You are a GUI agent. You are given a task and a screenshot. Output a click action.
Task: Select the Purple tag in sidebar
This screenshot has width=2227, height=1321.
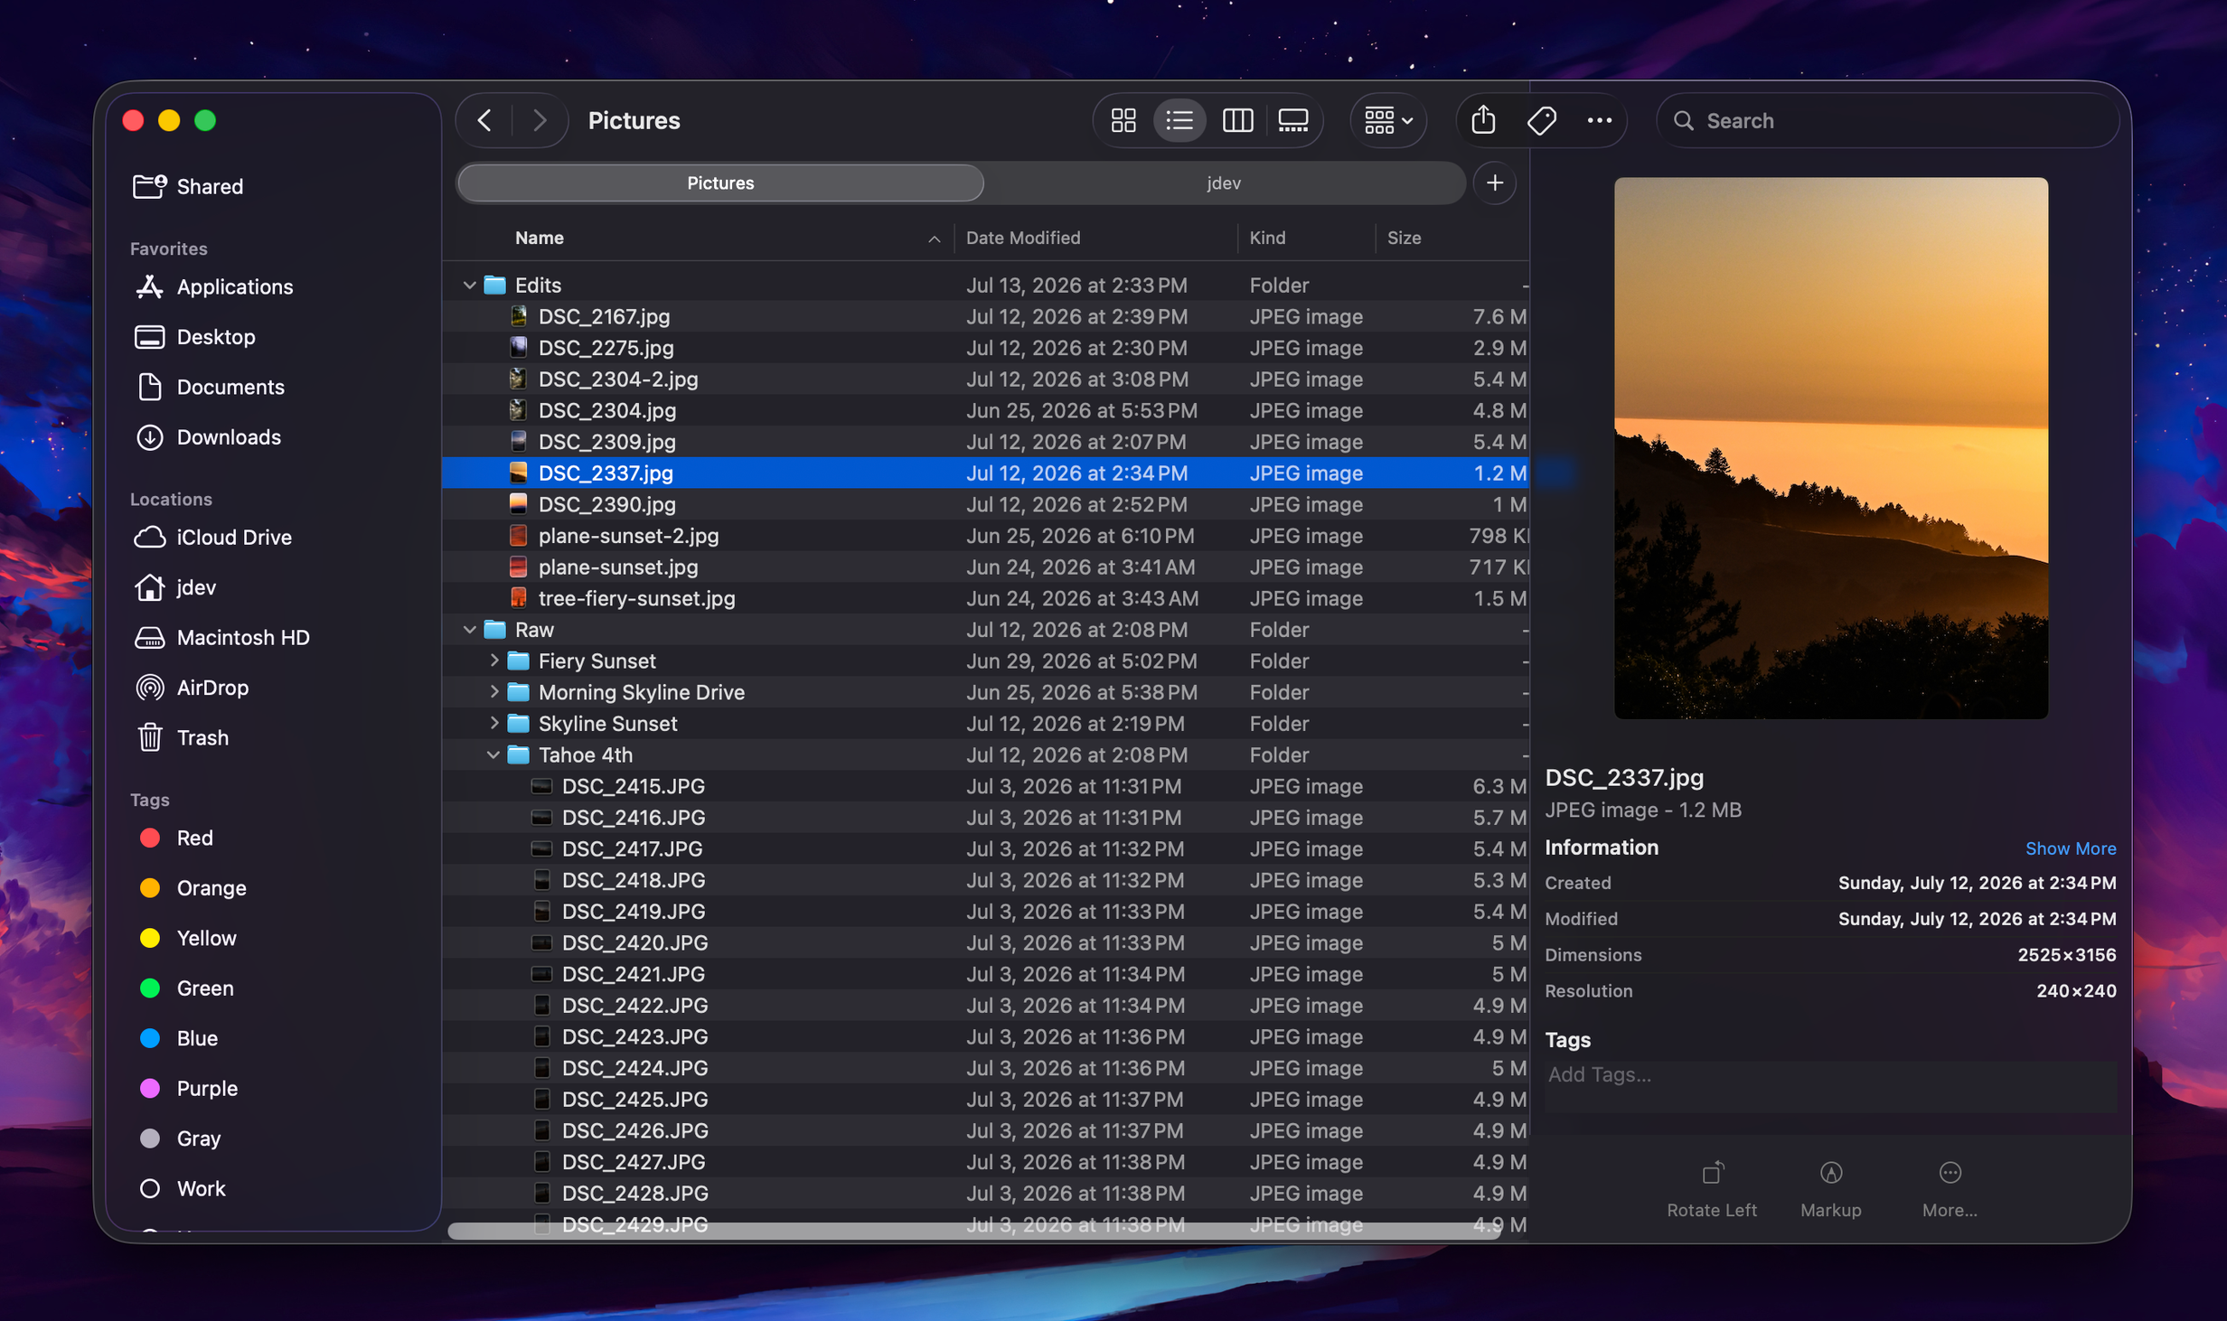pyautogui.click(x=207, y=1089)
